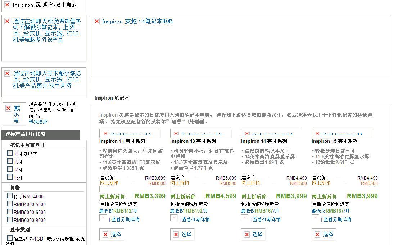Click the Dell Inspiron 14 product image

click(272, 133)
